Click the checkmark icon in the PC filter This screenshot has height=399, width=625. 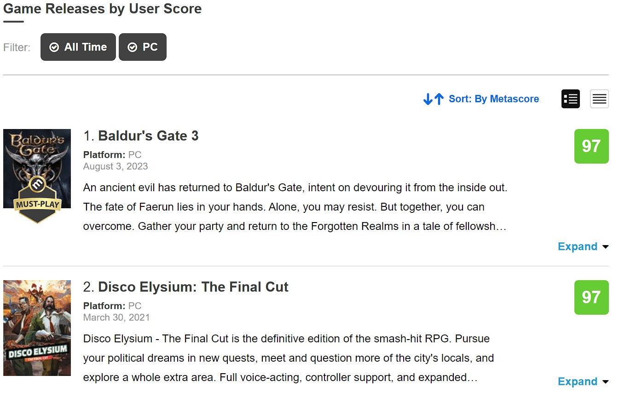point(132,47)
